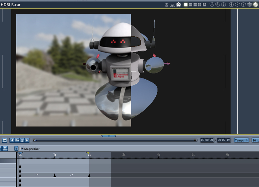The height and width of the screenshot is (187, 259).
Task: Delete keyframe using the trash icon
Action: pos(22,140)
